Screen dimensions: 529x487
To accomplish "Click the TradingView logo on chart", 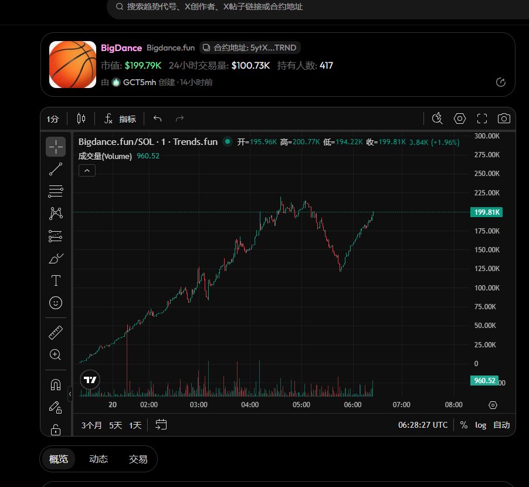I will click(x=90, y=380).
